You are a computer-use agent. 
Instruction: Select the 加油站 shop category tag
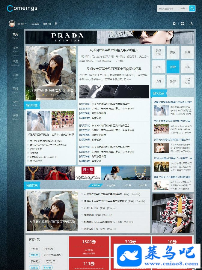(x=34, y=267)
